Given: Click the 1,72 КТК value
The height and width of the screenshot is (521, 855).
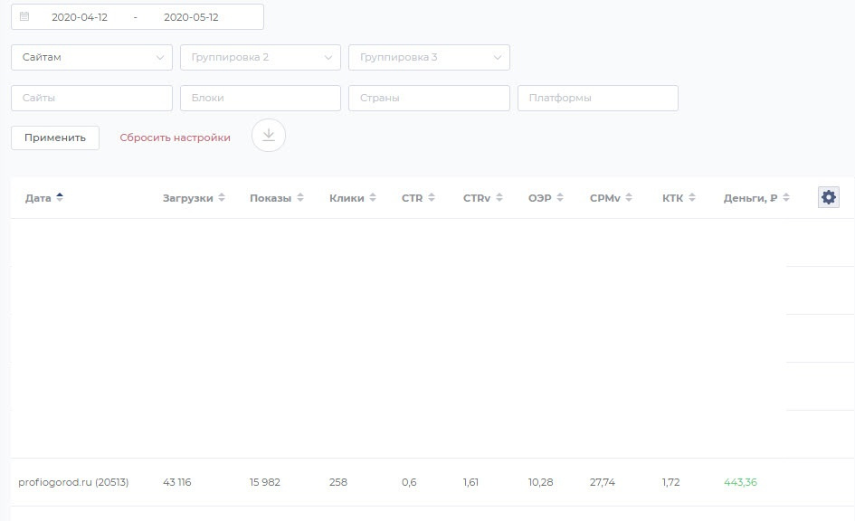Looking at the screenshot, I should point(670,482).
